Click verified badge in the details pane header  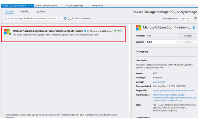pos(194,28)
